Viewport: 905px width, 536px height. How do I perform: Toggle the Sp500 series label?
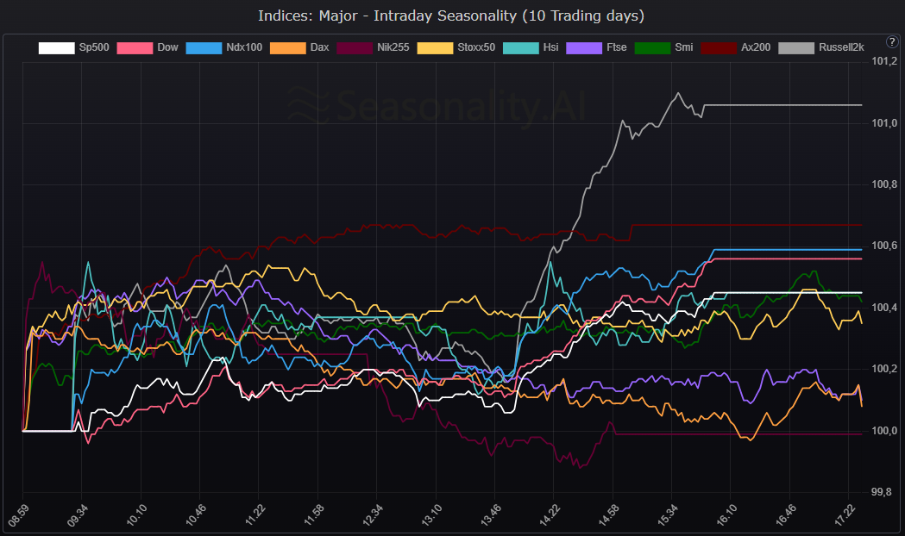pyautogui.click(x=94, y=47)
